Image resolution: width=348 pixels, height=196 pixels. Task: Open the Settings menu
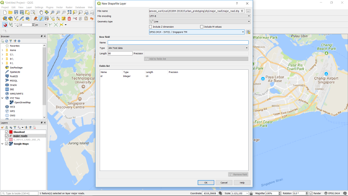pos(39,7)
